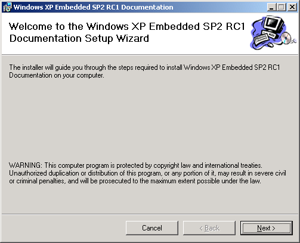
Task: Click the CD disc in the banner graphic
Action: (x=286, y=38)
